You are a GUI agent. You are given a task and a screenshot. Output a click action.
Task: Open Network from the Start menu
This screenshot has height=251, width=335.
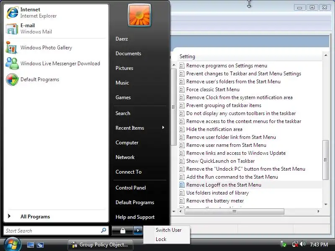click(125, 157)
